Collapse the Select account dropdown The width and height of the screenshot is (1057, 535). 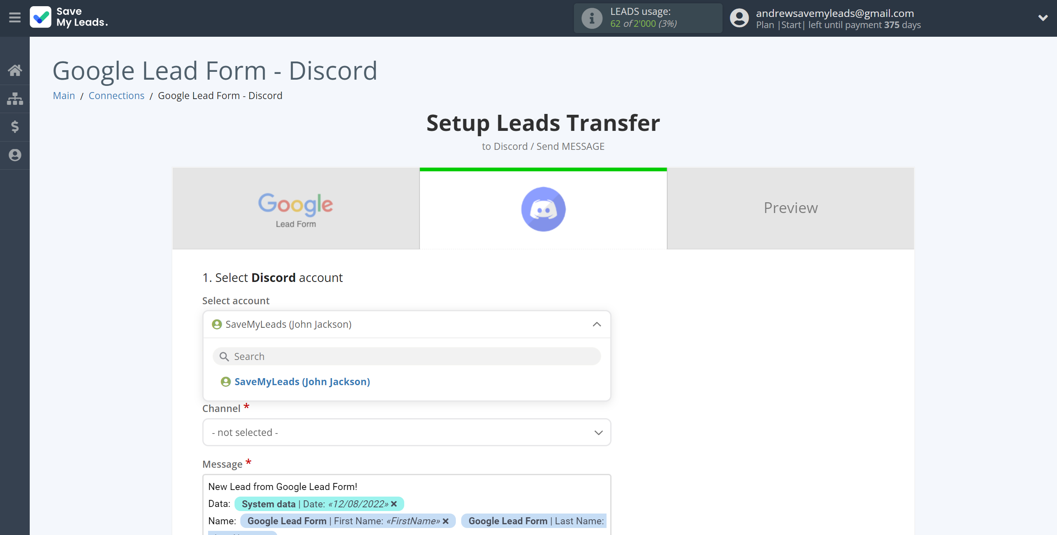click(x=597, y=324)
